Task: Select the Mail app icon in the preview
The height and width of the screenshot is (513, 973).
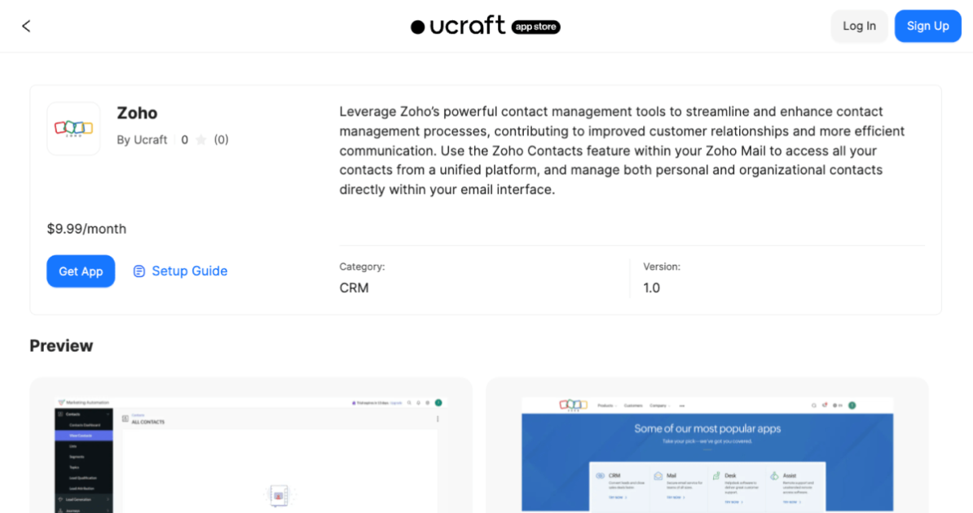Action: click(658, 474)
